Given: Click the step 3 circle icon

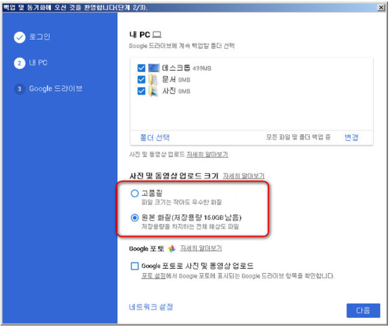Looking at the screenshot, I should [20, 89].
